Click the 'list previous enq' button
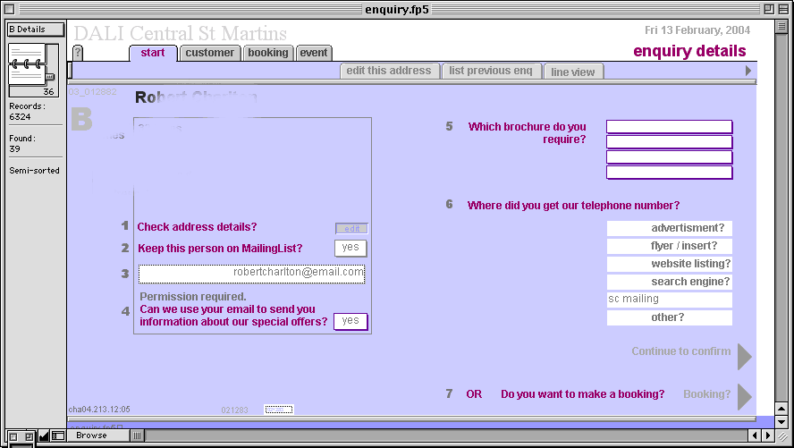 (491, 71)
